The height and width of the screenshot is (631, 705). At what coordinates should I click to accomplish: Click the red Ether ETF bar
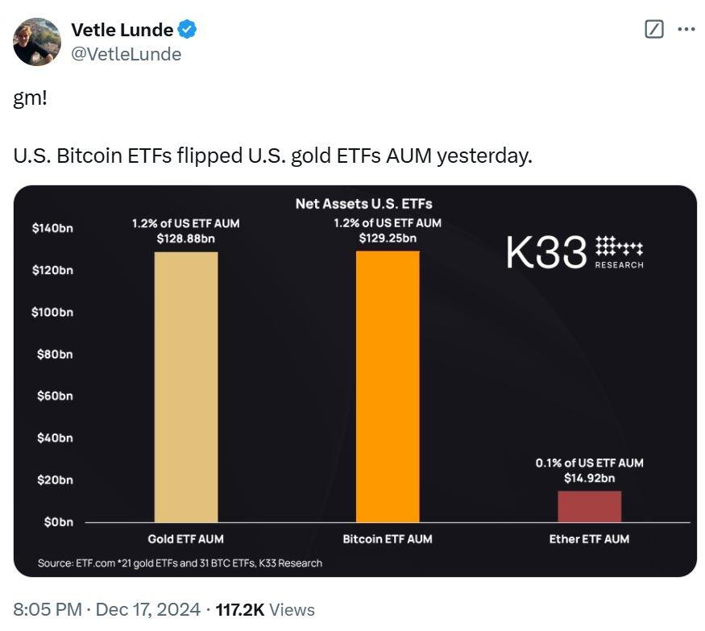click(x=590, y=506)
